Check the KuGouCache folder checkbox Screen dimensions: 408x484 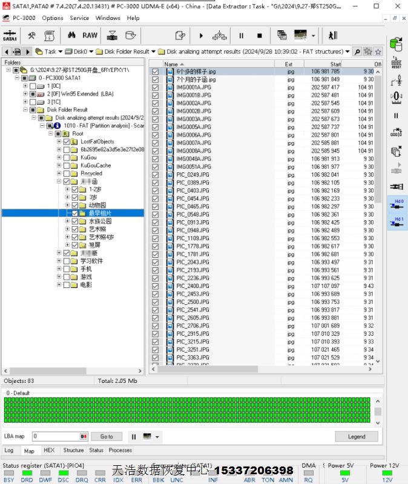(x=67, y=165)
